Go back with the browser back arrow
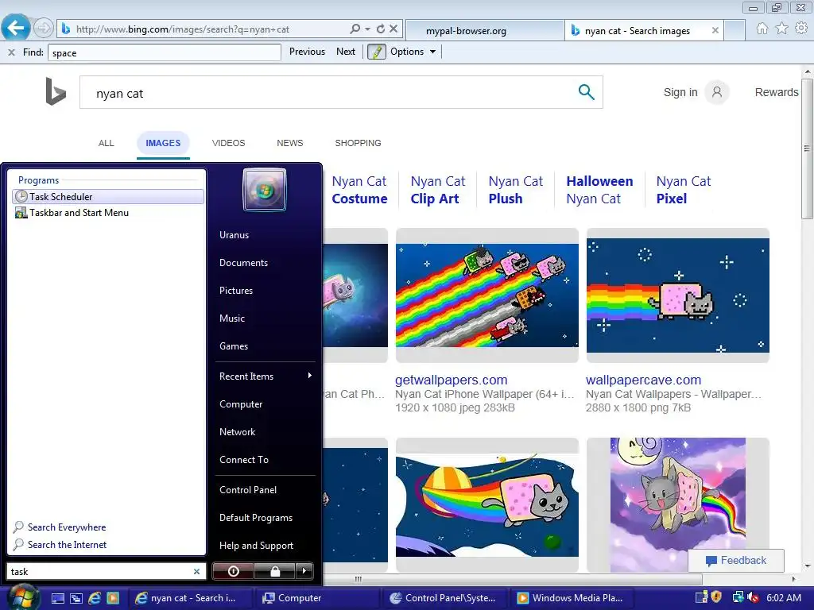 (16, 28)
